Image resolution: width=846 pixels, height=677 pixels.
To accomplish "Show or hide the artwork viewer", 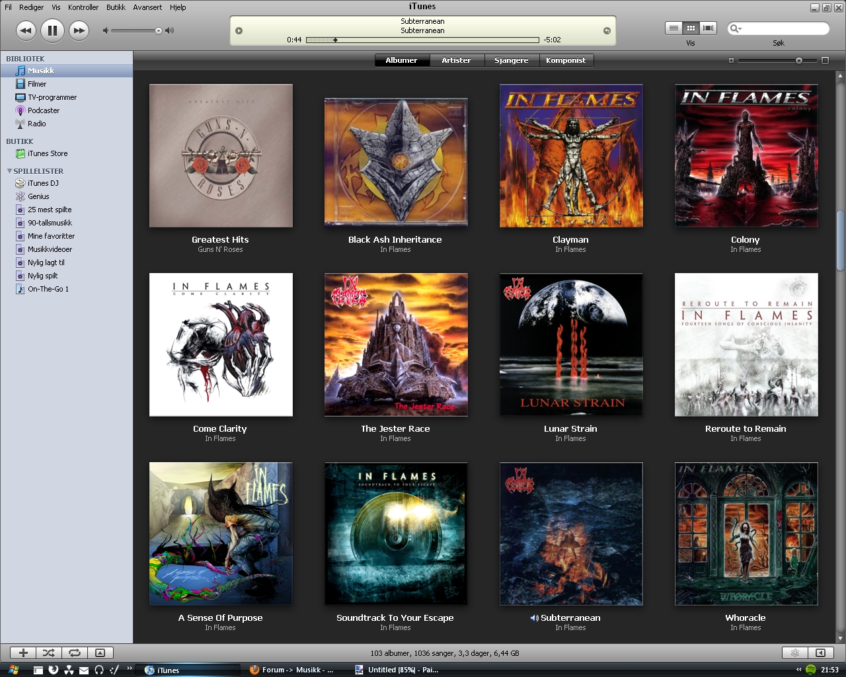I will point(100,653).
